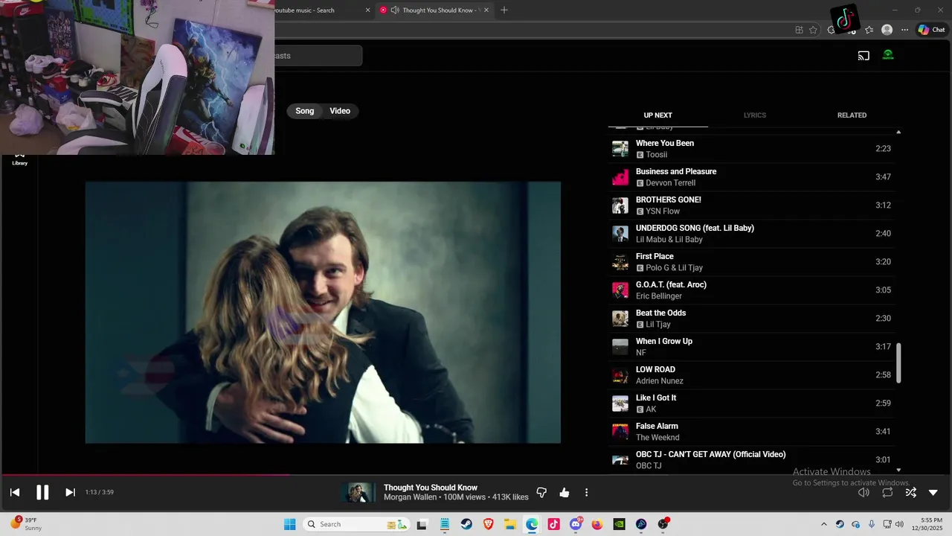952x536 pixels.
Task: Add page to favorites with star icon
Action: [813, 30]
